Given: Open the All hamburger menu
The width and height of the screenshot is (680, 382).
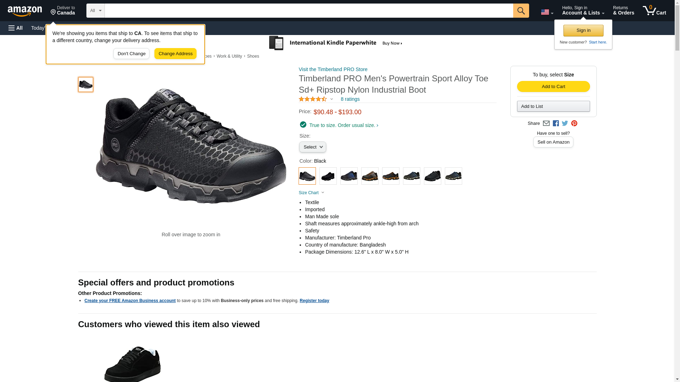Looking at the screenshot, I should pyautogui.click(x=16, y=28).
